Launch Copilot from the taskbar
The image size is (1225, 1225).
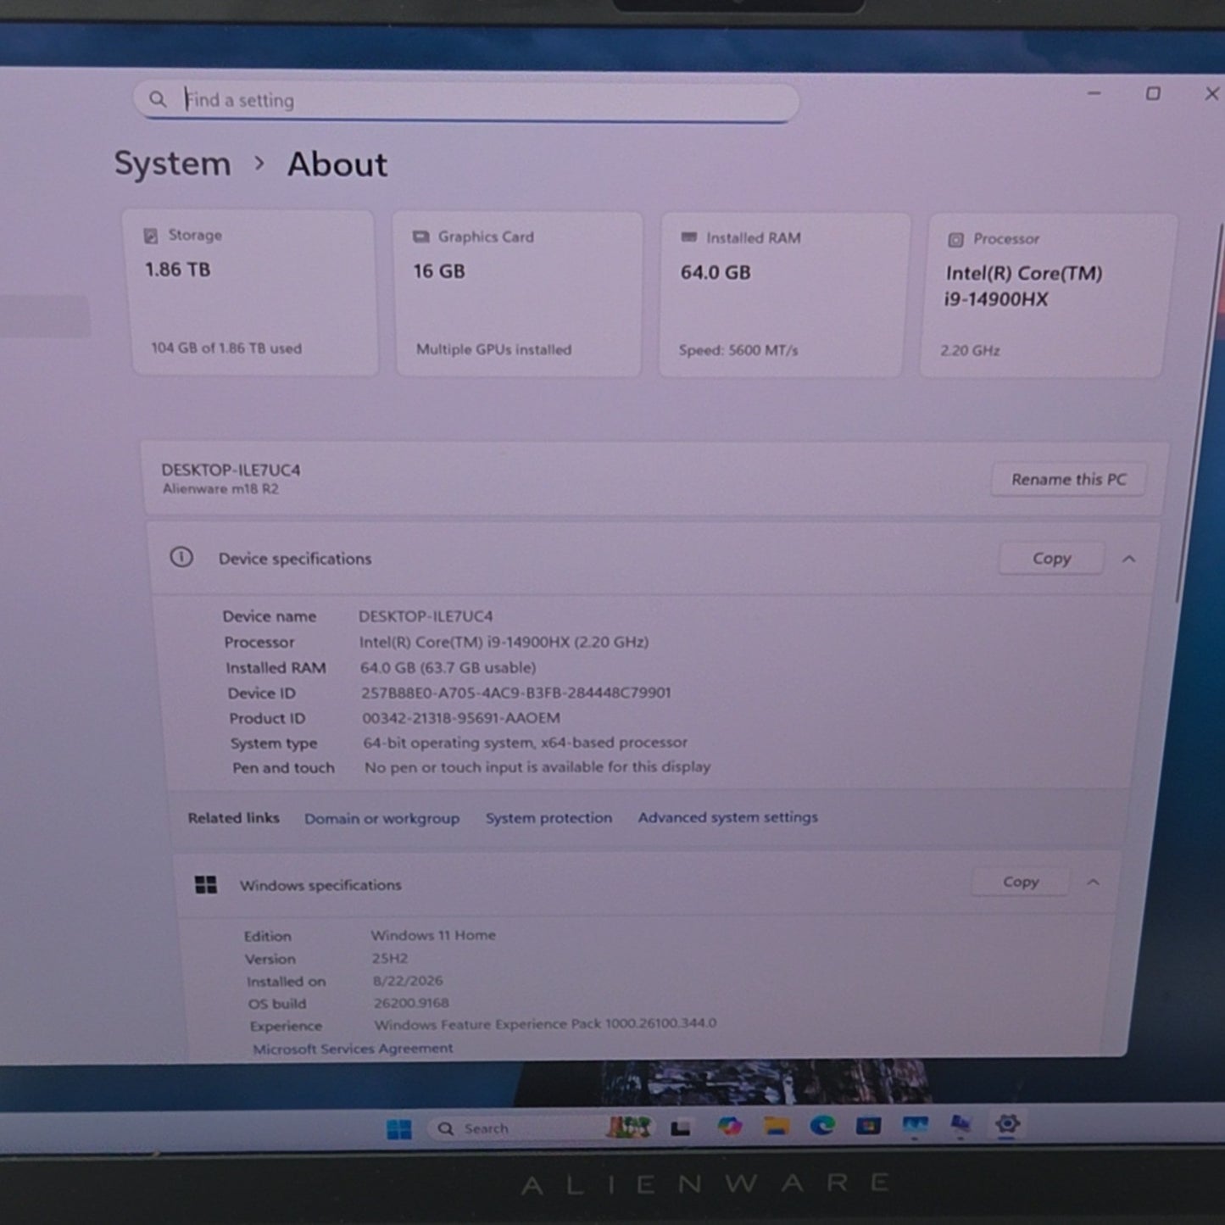tap(729, 1127)
